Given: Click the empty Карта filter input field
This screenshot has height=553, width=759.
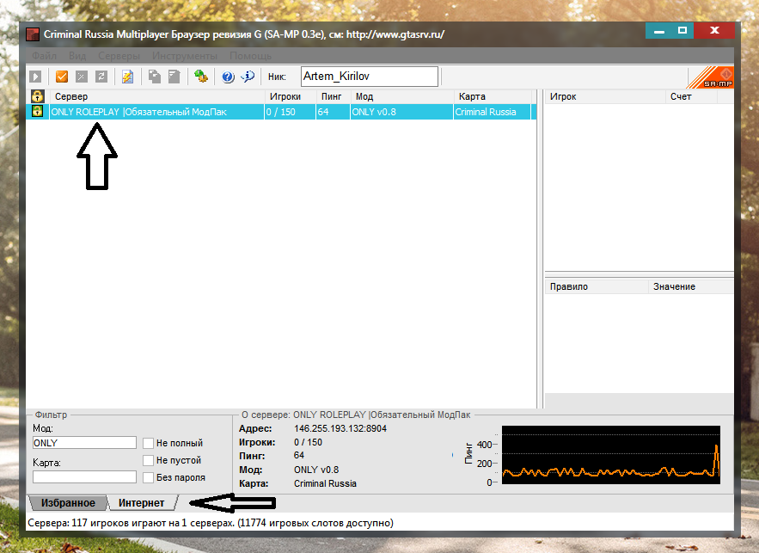Looking at the screenshot, I should coord(85,477).
